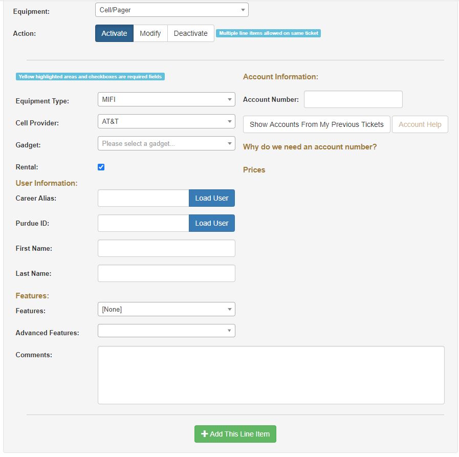Open the Gadget selection dropdown
Viewport: 459px width, 457px height.
pyautogui.click(x=166, y=143)
